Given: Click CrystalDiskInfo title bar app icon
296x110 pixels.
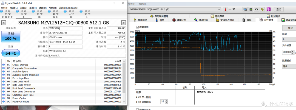Looking at the screenshot, I should (2, 3).
